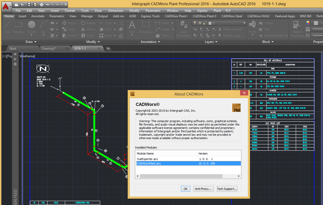Click the Save As icon in quick access toolbar
The image size is (323, 205).
[35, 4]
